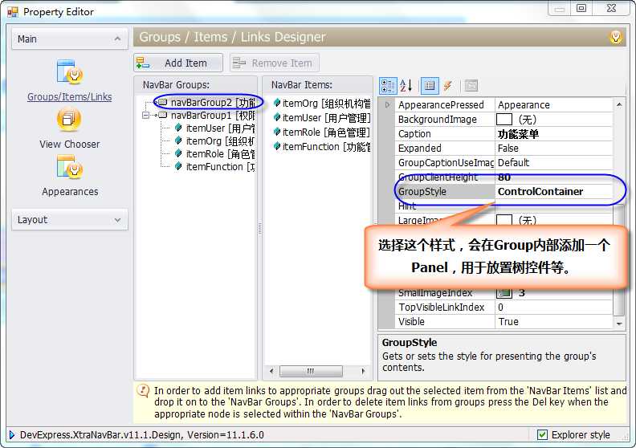The image size is (636, 448).
Task: Click the Property Editor window icon
Action: coord(13,12)
